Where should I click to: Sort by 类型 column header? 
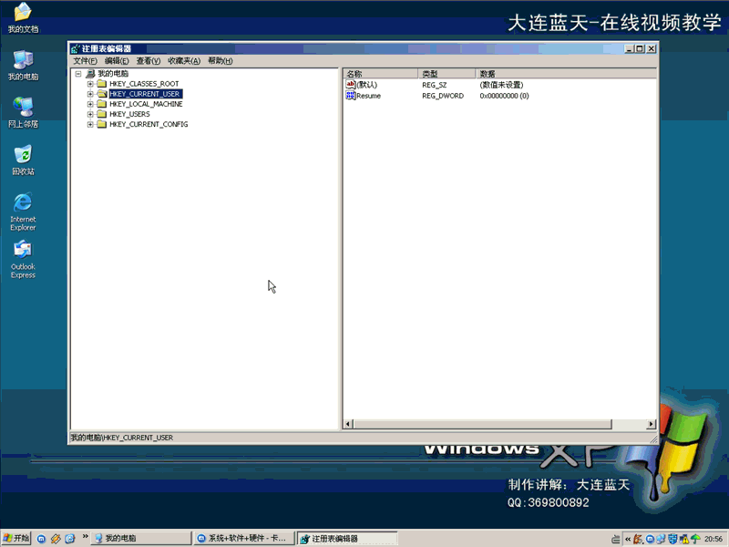pyautogui.click(x=447, y=74)
